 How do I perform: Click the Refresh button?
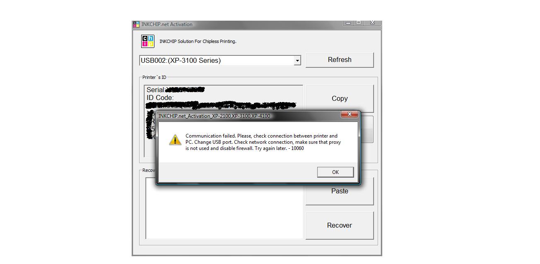pos(340,60)
